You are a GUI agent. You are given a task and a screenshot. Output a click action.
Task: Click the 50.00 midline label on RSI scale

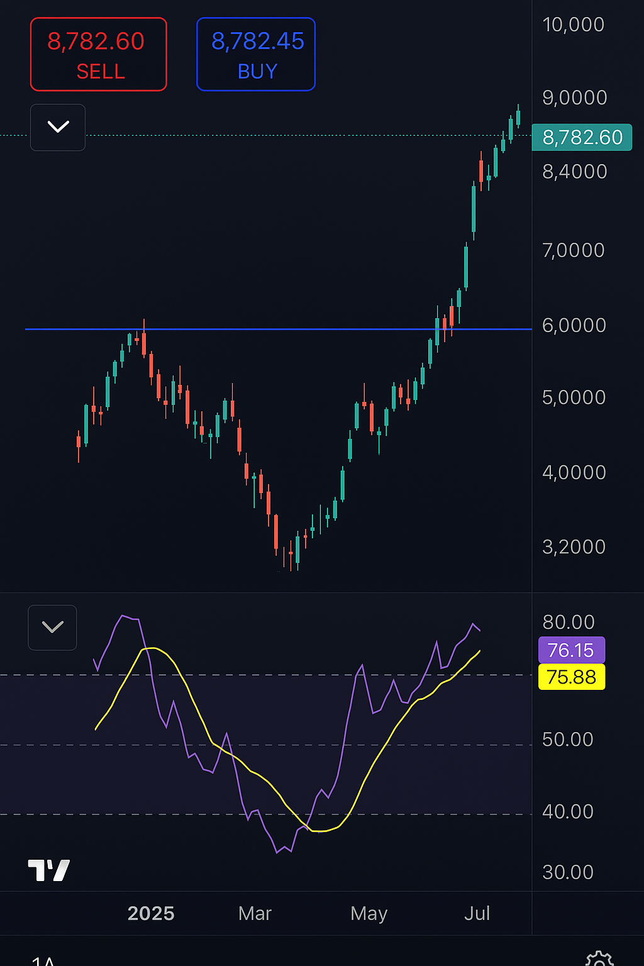tap(568, 739)
